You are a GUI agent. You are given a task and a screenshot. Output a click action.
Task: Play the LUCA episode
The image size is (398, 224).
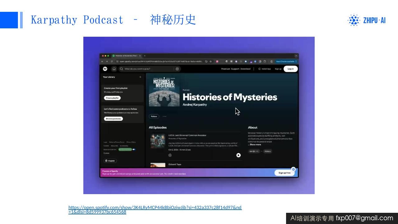pos(238,155)
